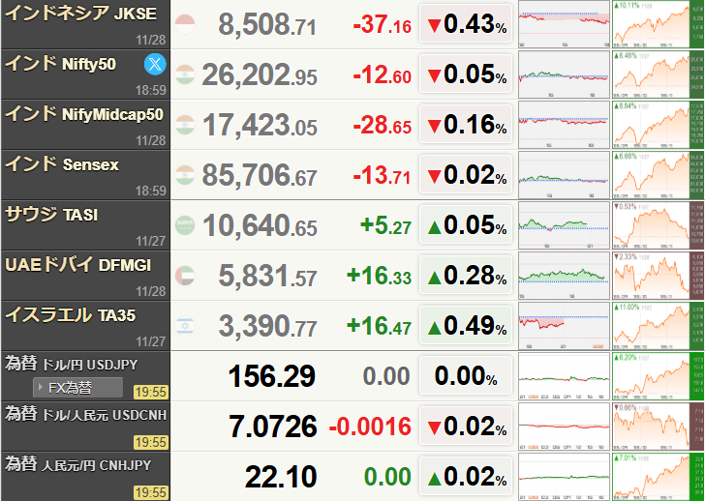Click USDJPY percent change 0.00%
The width and height of the screenshot is (705, 501).
[466, 376]
